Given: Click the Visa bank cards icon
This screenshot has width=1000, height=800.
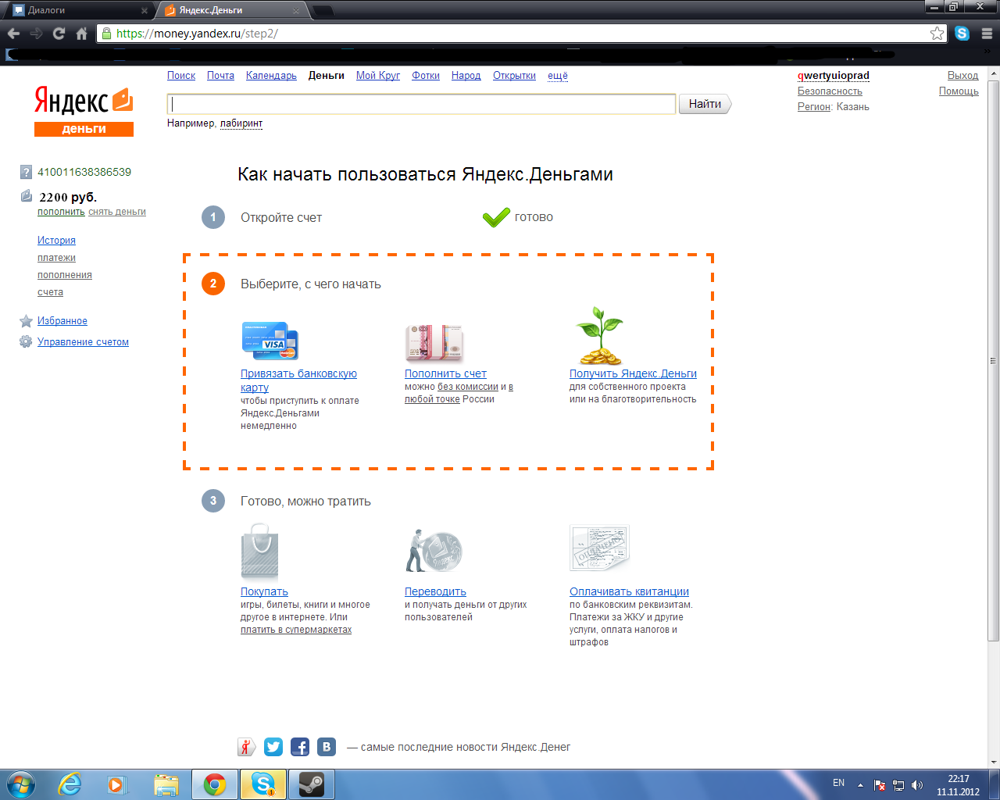Looking at the screenshot, I should 270,341.
